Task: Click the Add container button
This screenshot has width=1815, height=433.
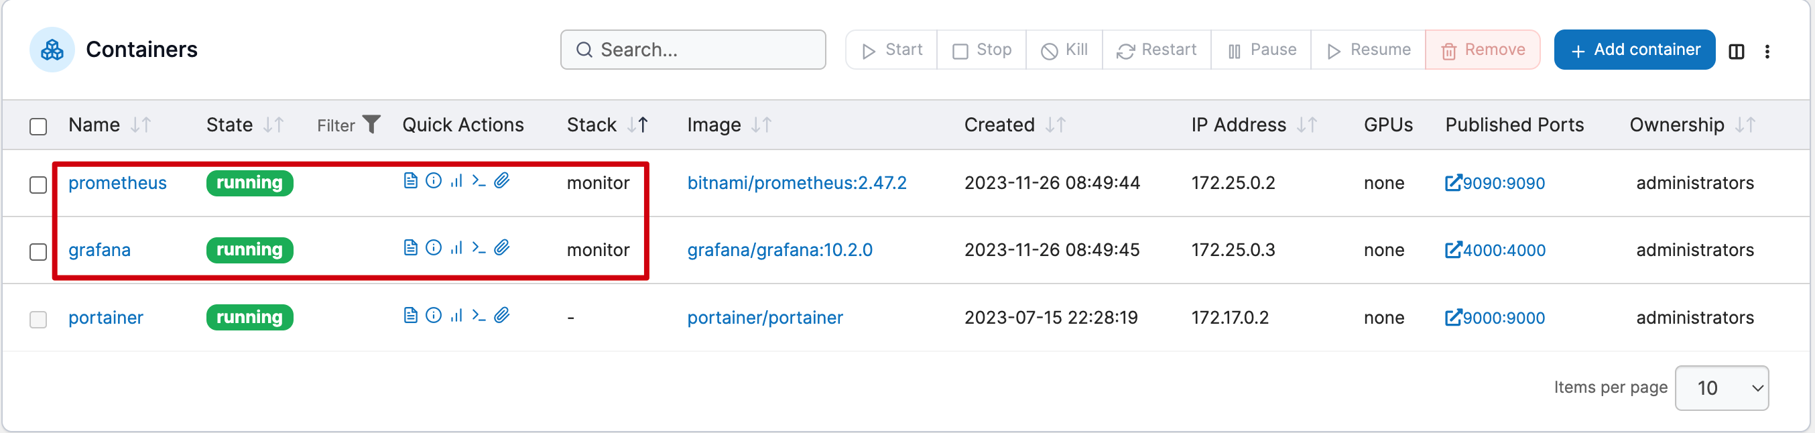Action: [1635, 50]
